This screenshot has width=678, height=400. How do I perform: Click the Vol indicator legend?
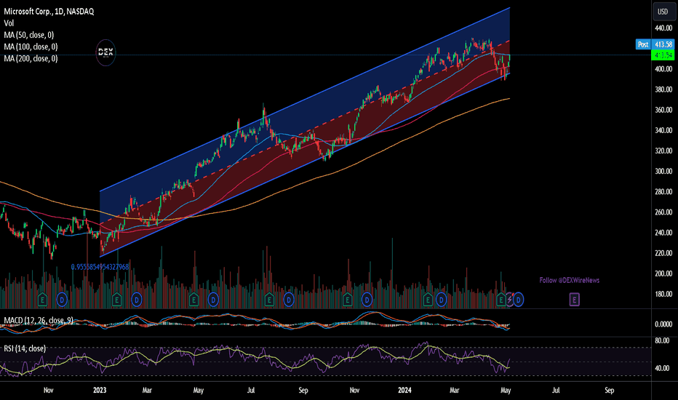pos(9,23)
